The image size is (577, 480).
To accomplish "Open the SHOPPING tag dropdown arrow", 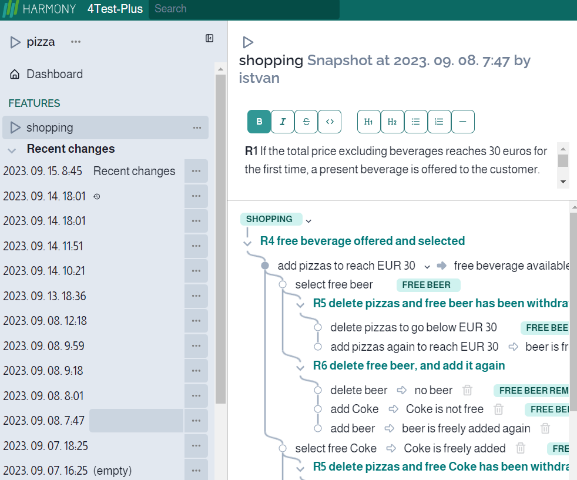I will [x=308, y=221].
